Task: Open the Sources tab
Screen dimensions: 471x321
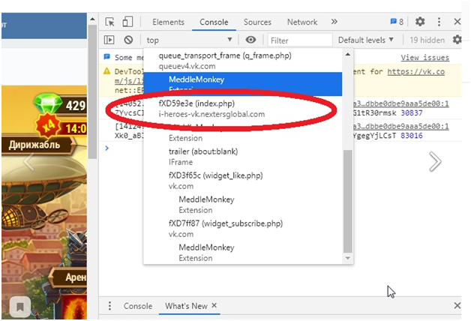Action: pyautogui.click(x=257, y=22)
